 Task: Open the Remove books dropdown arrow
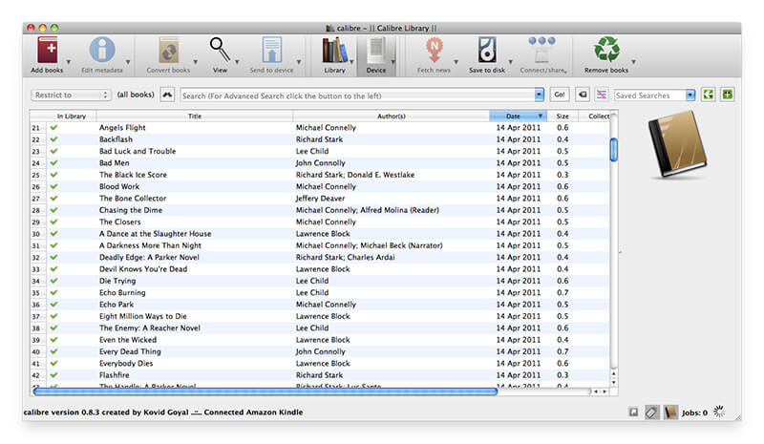[633, 62]
